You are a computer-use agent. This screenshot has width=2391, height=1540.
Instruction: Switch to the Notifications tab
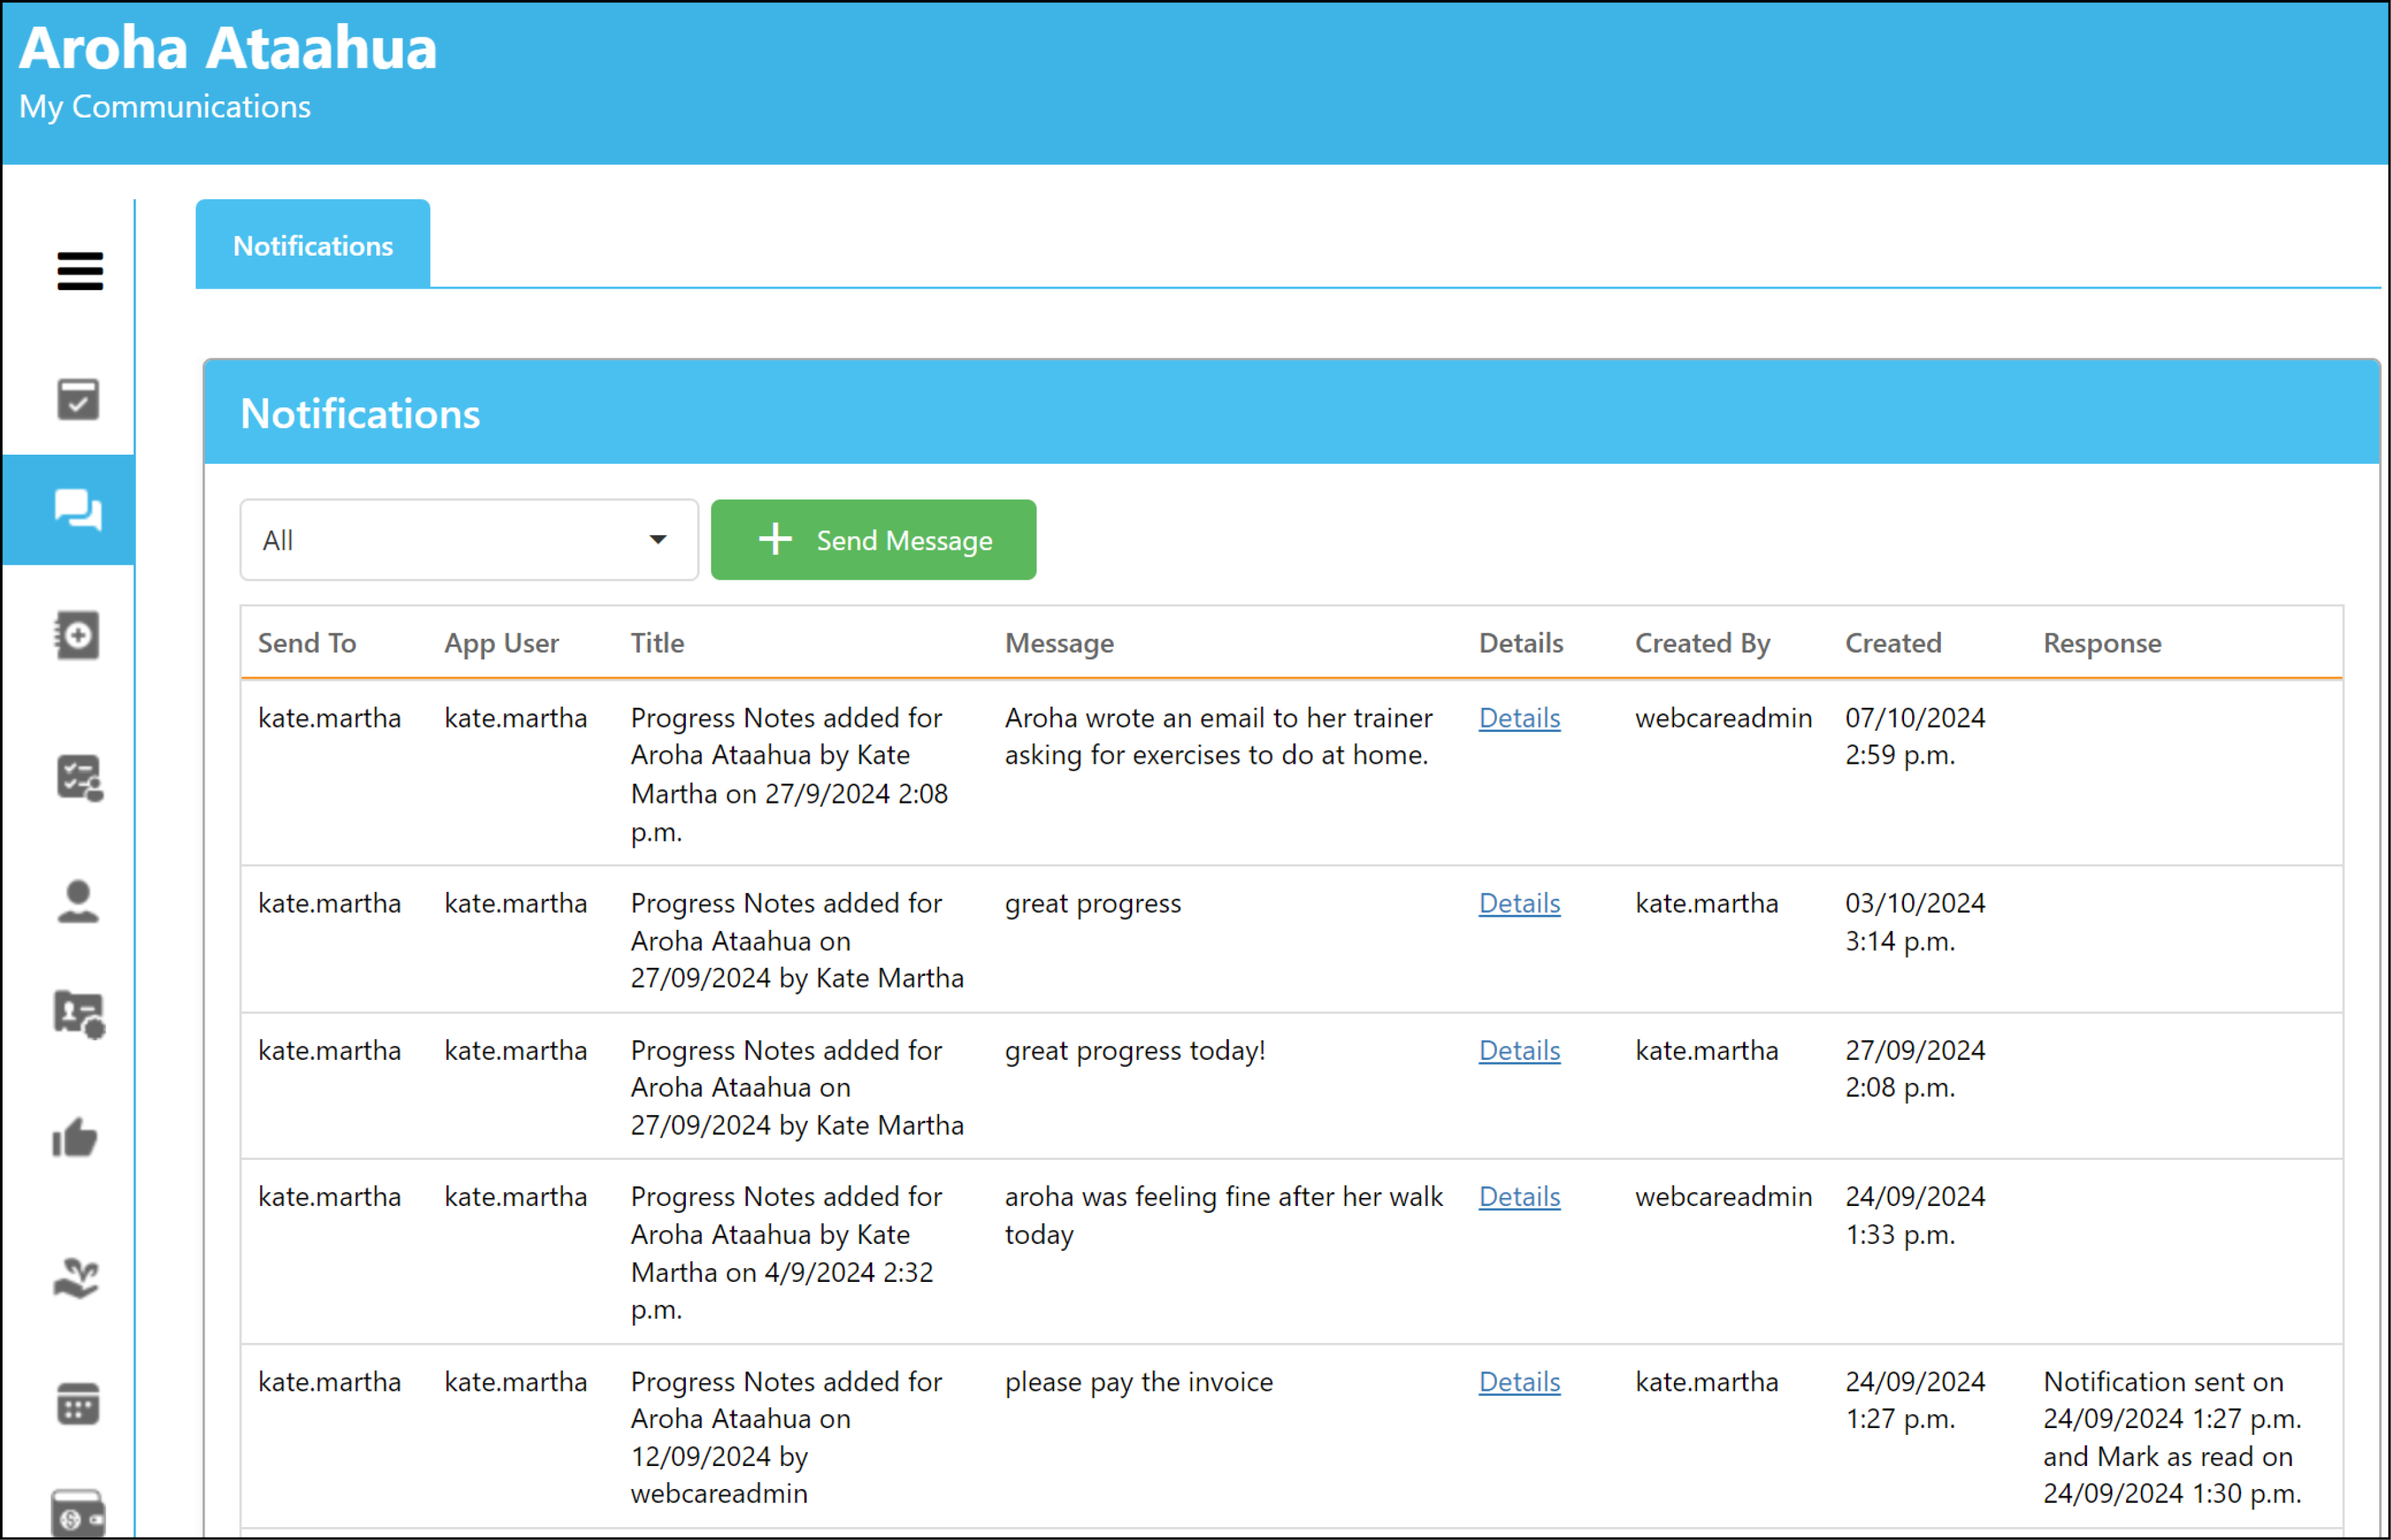[313, 244]
